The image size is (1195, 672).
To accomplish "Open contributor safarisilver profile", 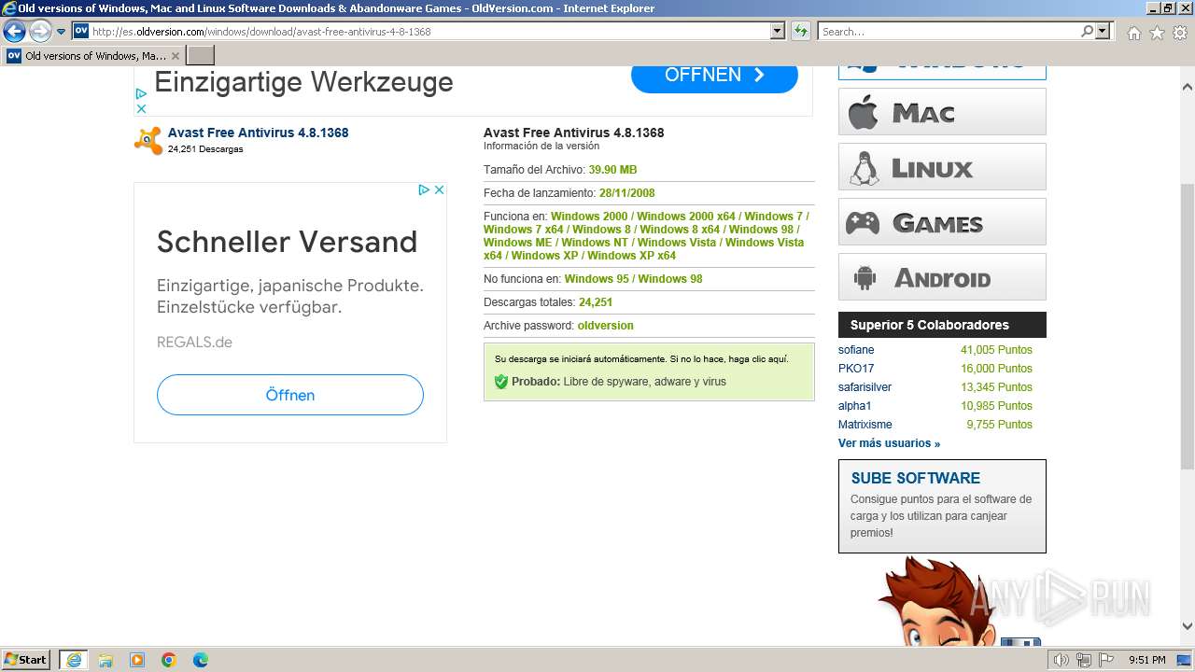I will [865, 387].
